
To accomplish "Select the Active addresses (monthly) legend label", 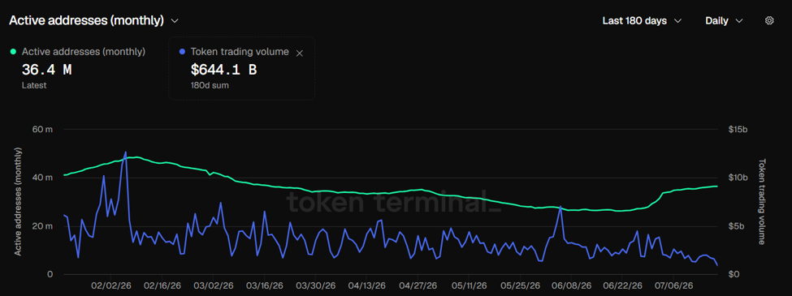I will click(84, 51).
